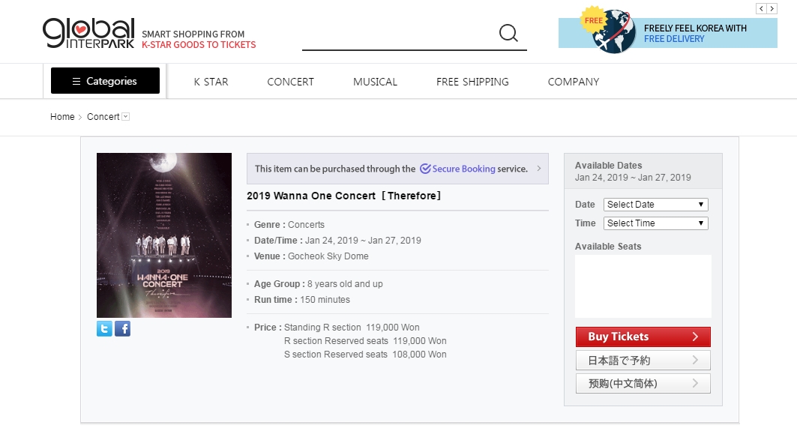
Task: Click the R section Reserved seats price line
Action: [365, 340]
